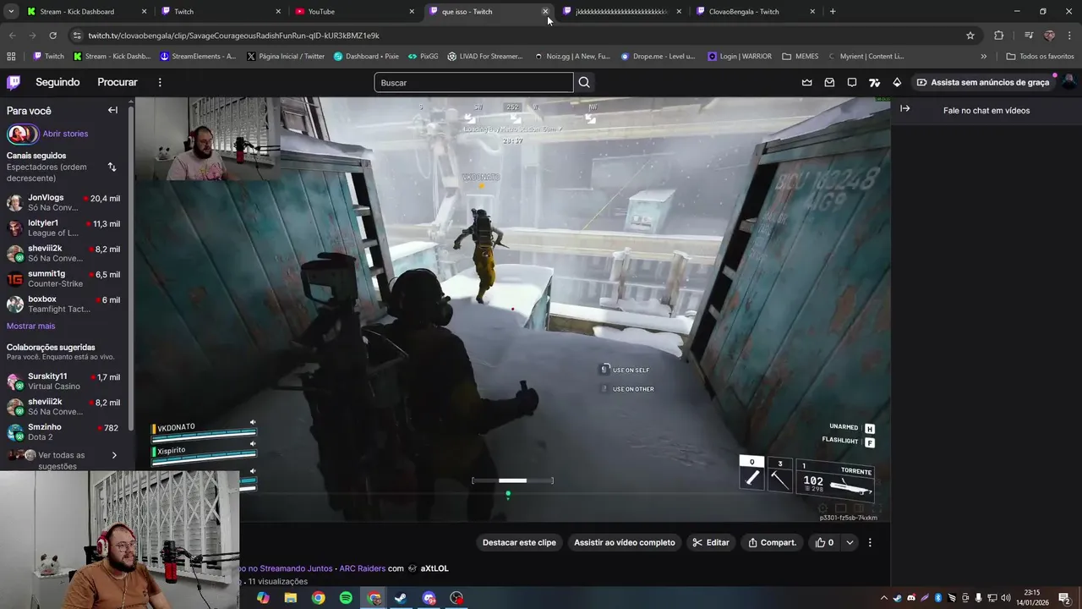
Task: Show hidden system tray icons
Action: pos(884,598)
